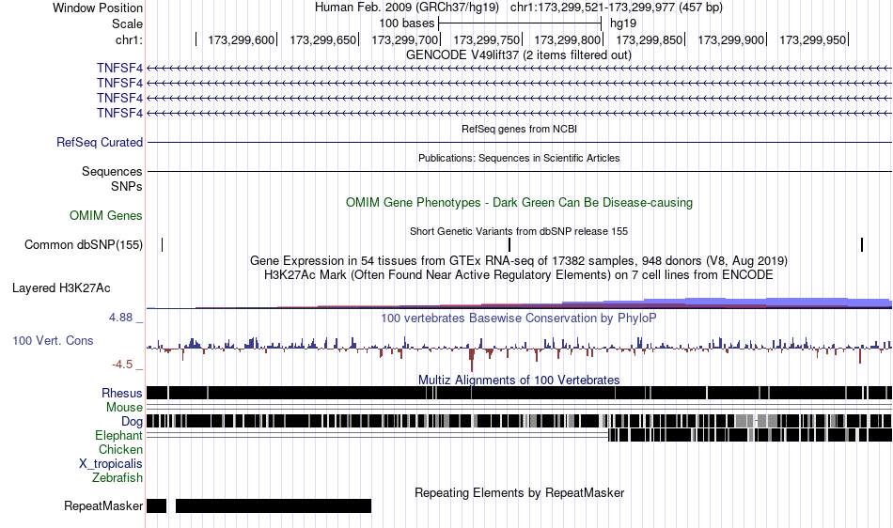Select the fourth TNFSF4 transcript label
The width and height of the screenshot is (893, 528).
(119, 114)
